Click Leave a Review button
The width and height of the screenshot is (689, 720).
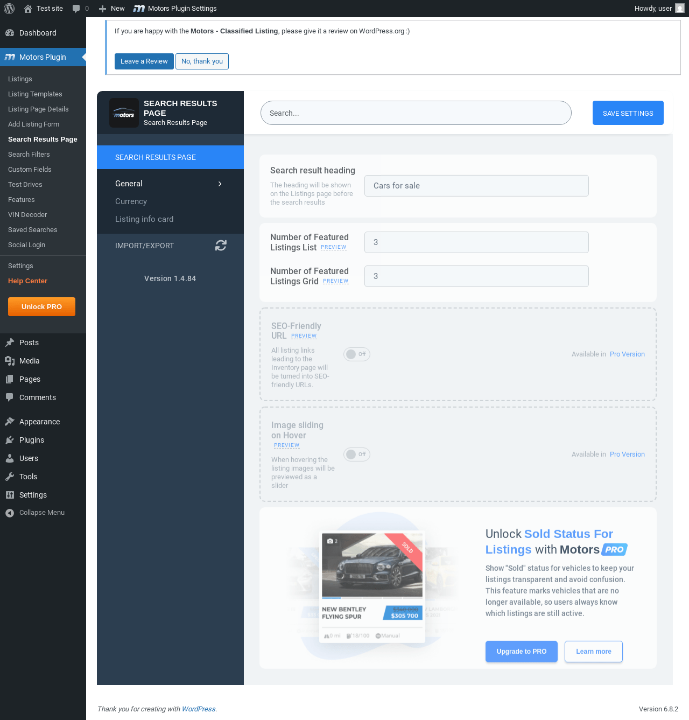coord(144,61)
